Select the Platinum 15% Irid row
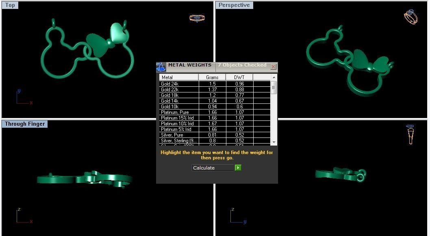430x236 pixels. coord(215,118)
